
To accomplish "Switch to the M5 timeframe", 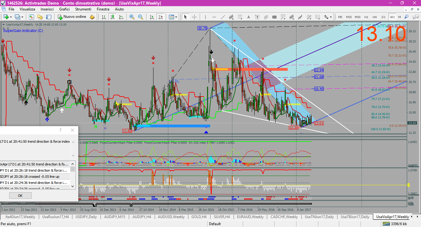I will click(x=340, y=17).
